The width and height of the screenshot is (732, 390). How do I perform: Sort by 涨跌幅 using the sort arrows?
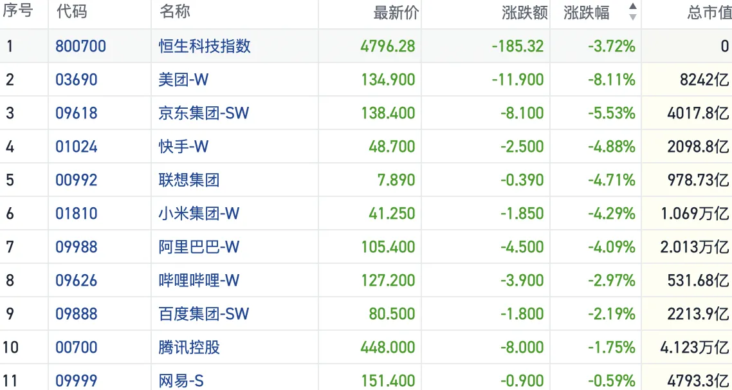click(x=632, y=12)
